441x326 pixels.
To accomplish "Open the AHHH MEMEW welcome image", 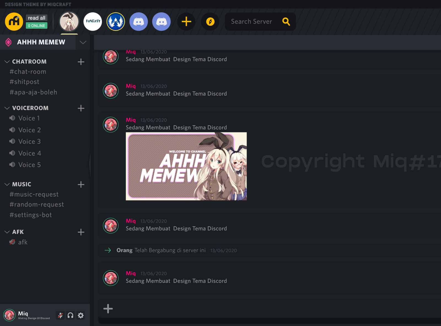I will tap(186, 166).
